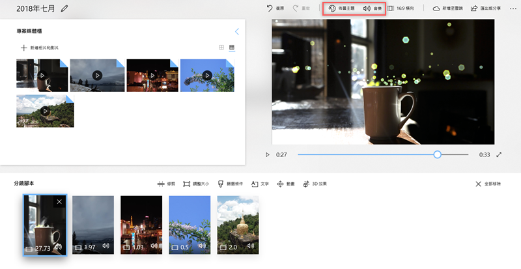Add project to cloud (新增至雲端)
This screenshot has width=521, height=269.
pyautogui.click(x=447, y=8)
